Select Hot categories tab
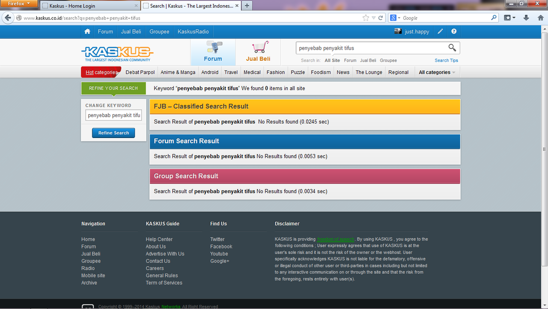548x309 pixels. click(x=101, y=72)
